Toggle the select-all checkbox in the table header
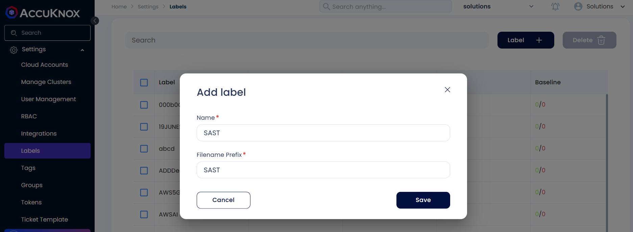 [144, 83]
